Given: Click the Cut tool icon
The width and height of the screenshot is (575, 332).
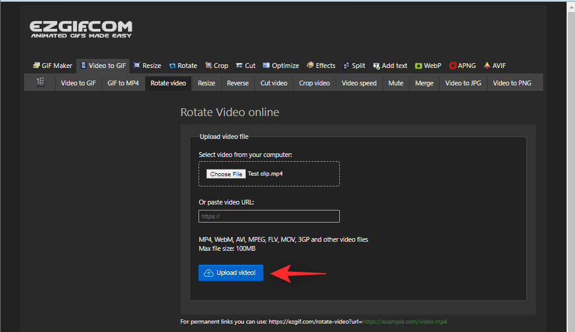Looking at the screenshot, I should [239, 66].
